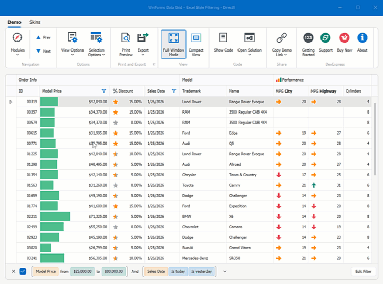
Task: Click the Is yesterday filter token
Action: (201, 271)
